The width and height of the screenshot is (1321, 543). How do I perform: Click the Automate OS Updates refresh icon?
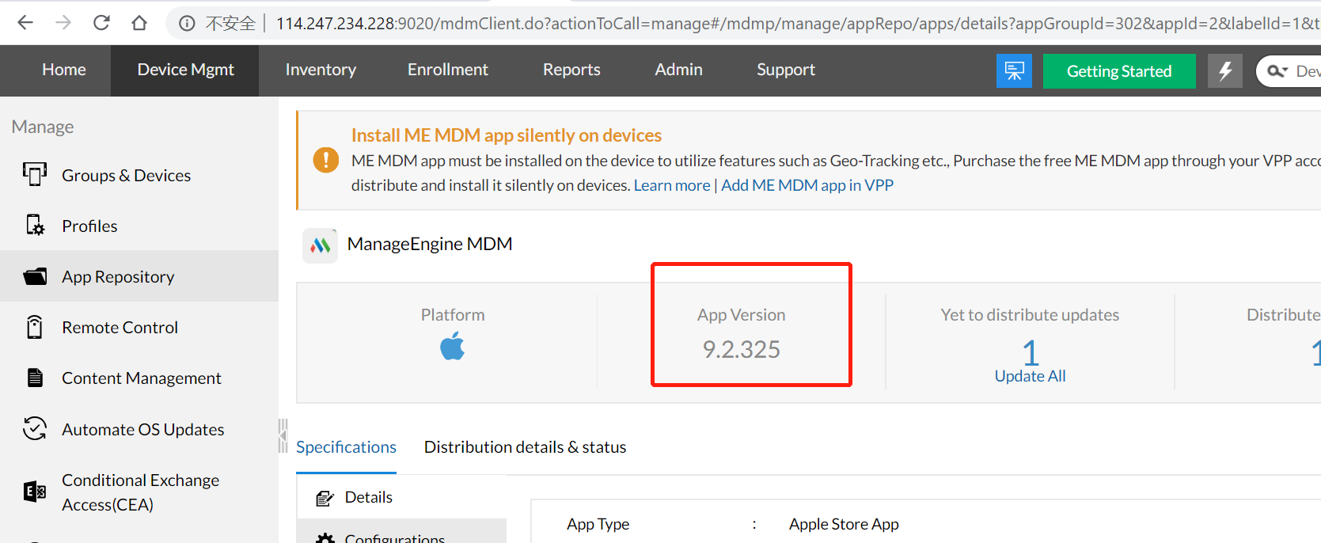pos(35,428)
